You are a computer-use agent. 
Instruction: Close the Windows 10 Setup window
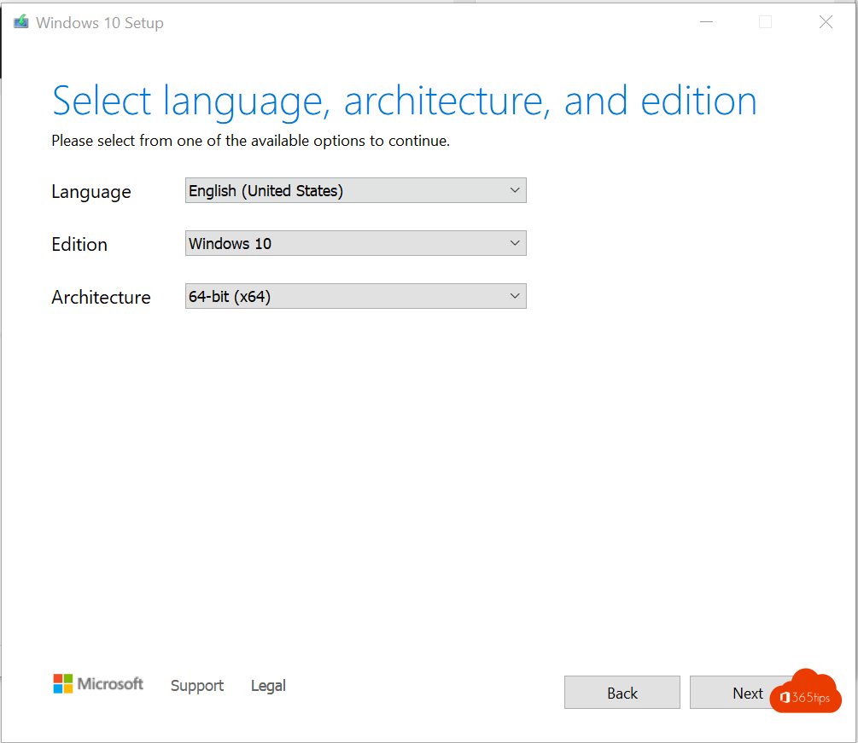pos(826,22)
